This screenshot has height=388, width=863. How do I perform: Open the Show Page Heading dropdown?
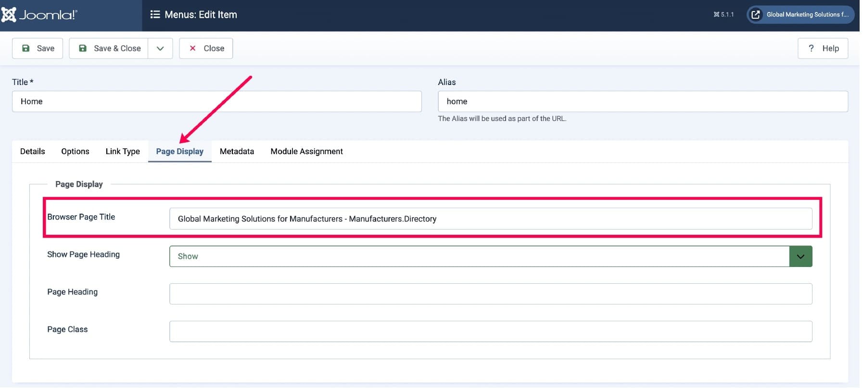click(x=491, y=256)
